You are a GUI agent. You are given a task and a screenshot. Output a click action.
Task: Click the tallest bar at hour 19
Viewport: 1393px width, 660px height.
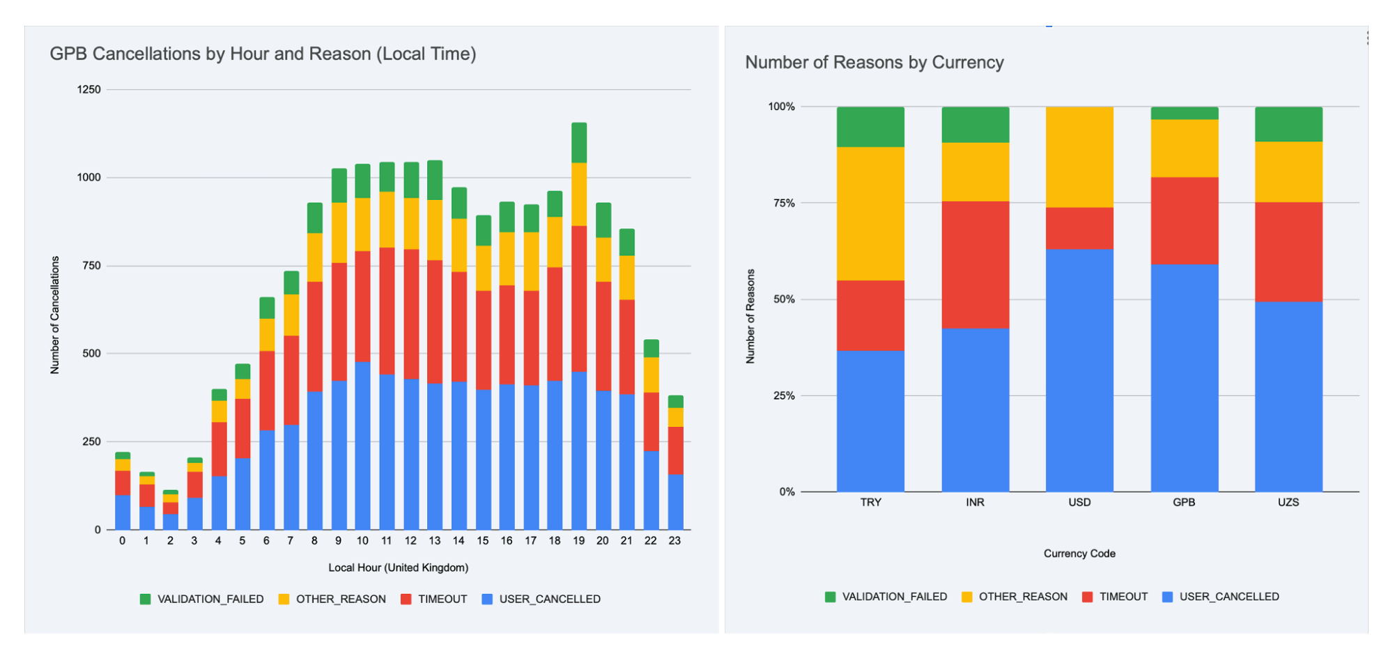click(x=578, y=313)
